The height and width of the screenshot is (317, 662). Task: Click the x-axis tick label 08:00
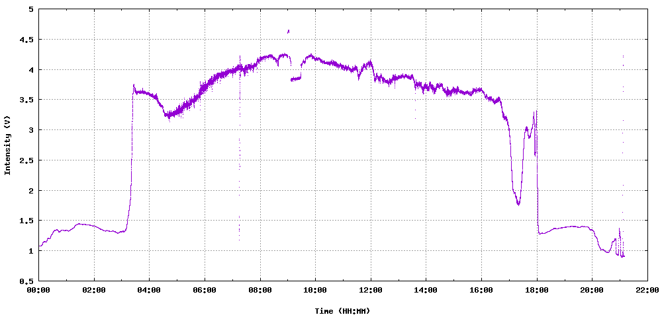click(260, 290)
